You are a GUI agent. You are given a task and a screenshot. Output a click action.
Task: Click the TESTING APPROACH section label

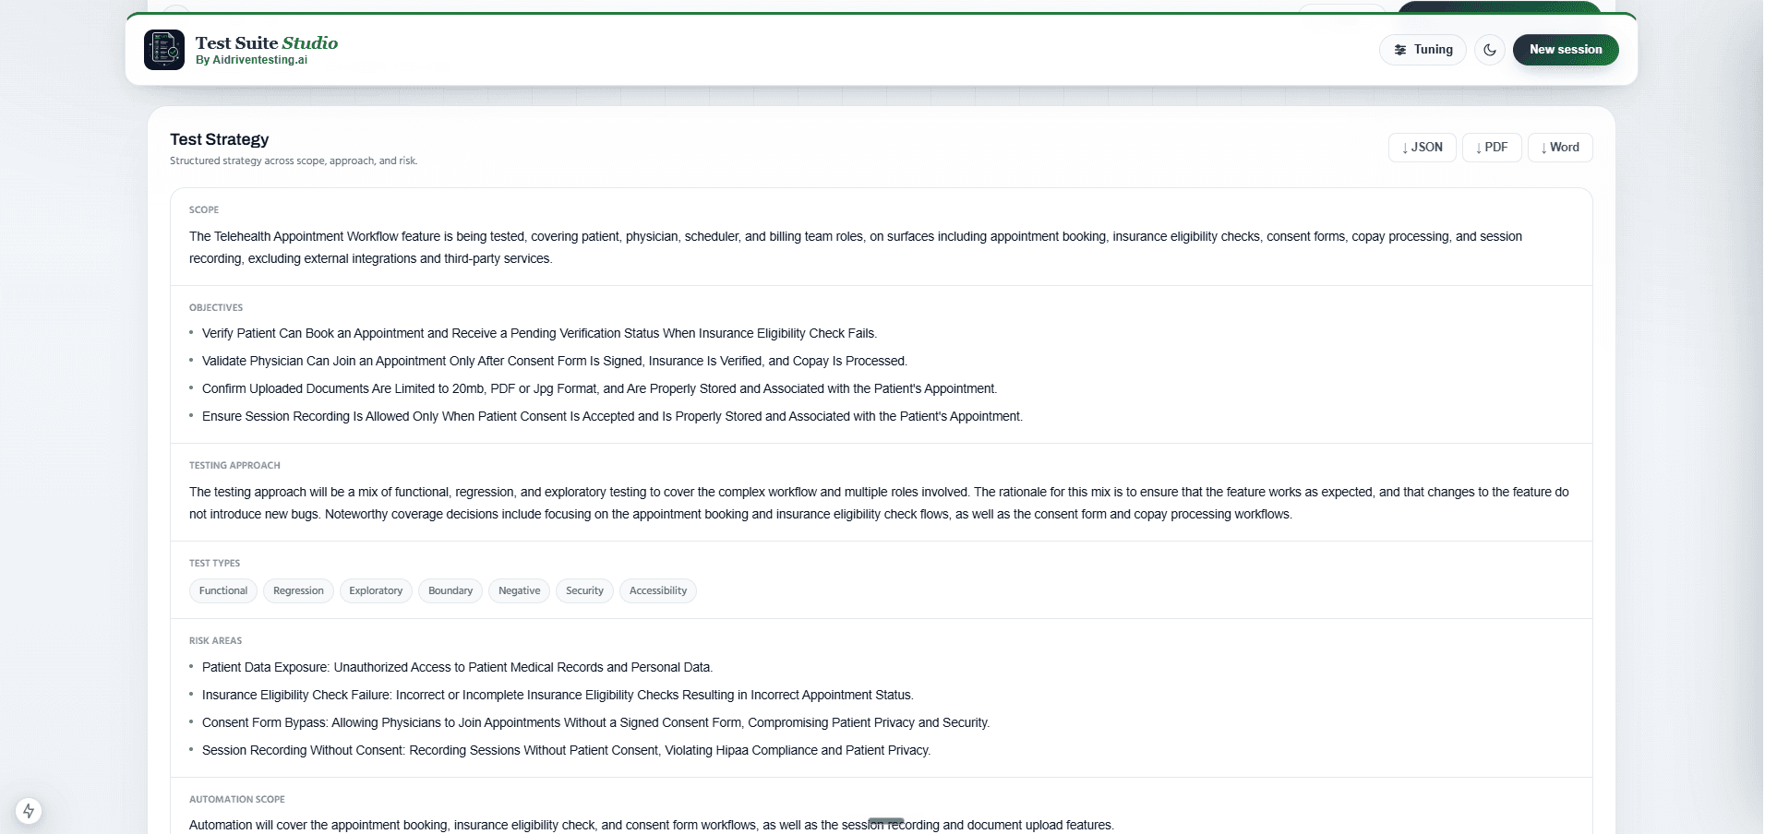coord(234,466)
